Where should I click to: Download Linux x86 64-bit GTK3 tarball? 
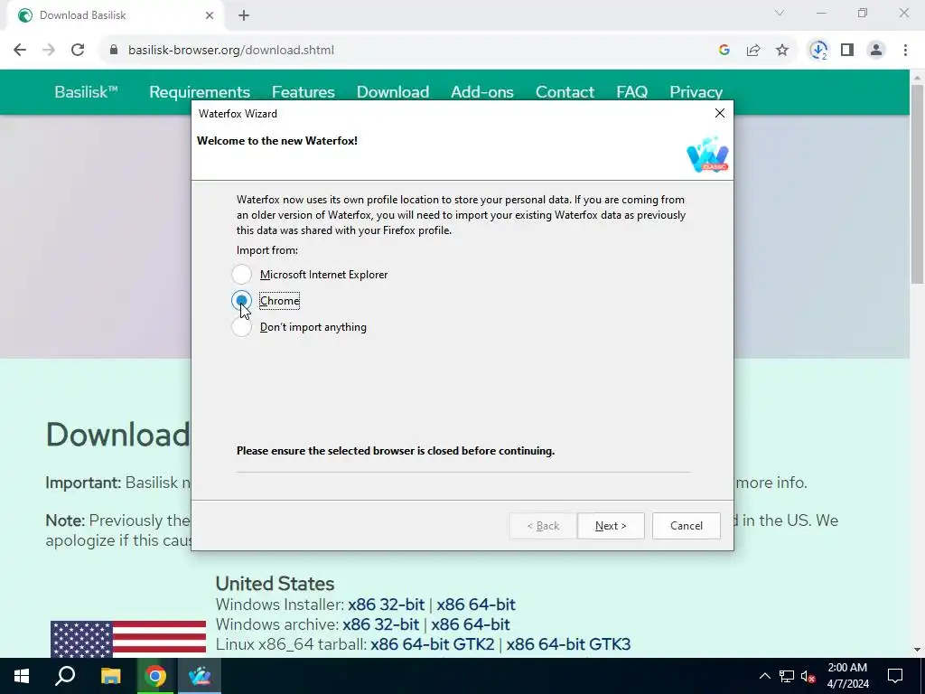[569, 644]
